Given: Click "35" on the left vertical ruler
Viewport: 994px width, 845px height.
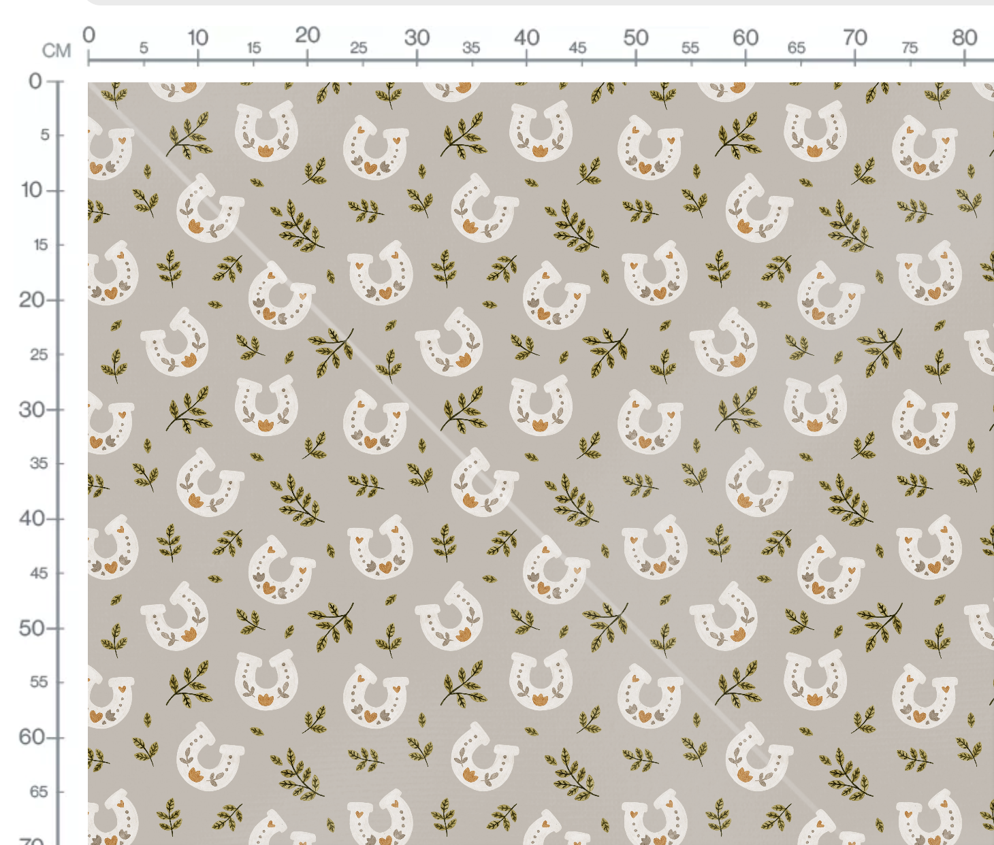Looking at the screenshot, I should pos(39,463).
